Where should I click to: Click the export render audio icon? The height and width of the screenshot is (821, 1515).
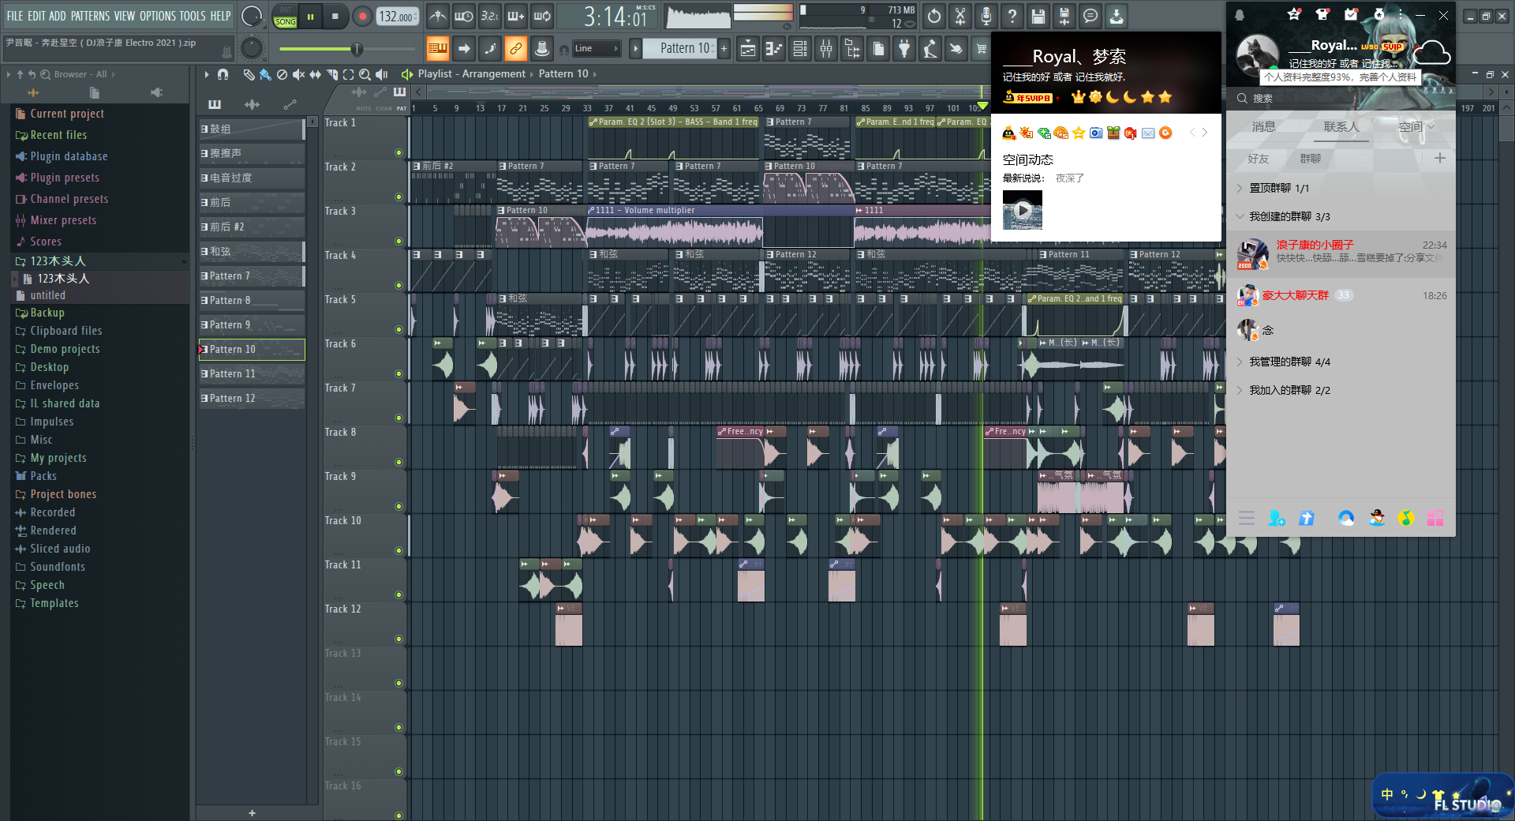1064,16
